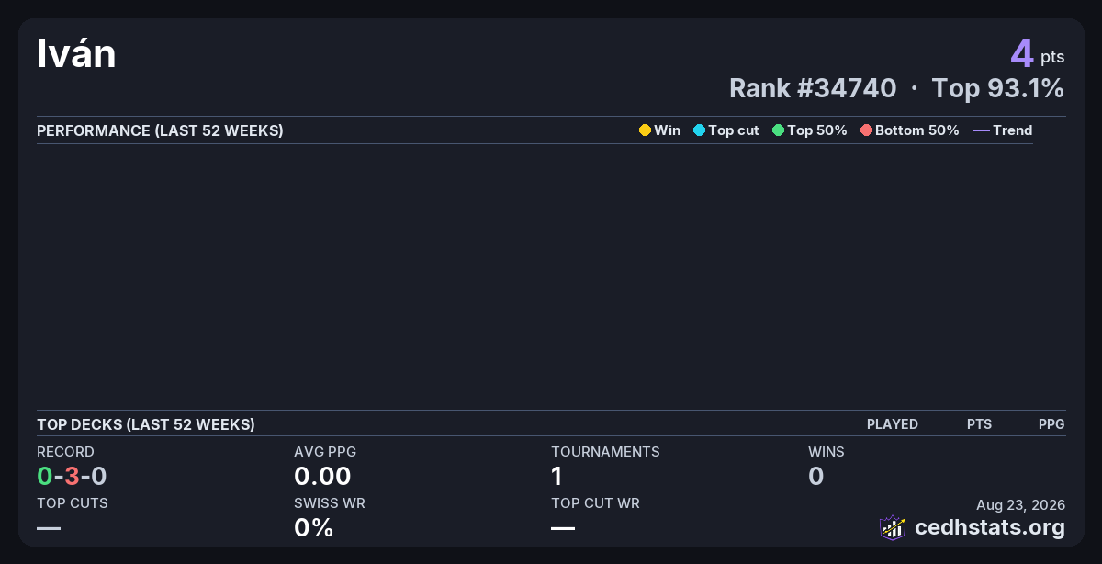Click the cyan Top cut legend dot

[x=699, y=130]
